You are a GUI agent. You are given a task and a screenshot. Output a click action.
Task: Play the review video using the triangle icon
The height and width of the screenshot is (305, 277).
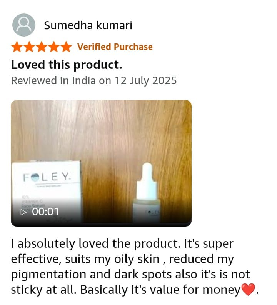[x=23, y=212]
